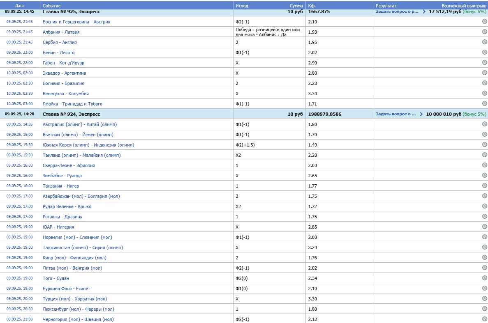Click the clock icon for Черногория (мол) - Швеция (мол)
Screen dimensions: 488x323
484,319
